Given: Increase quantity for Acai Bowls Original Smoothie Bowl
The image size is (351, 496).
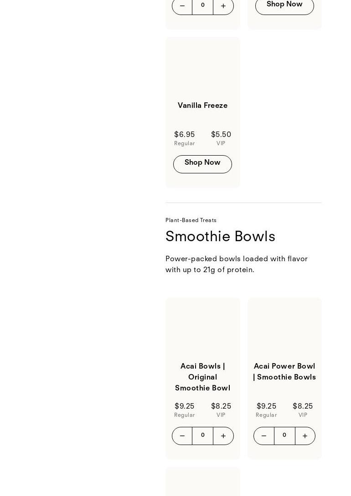Looking at the screenshot, I should [x=223, y=436].
